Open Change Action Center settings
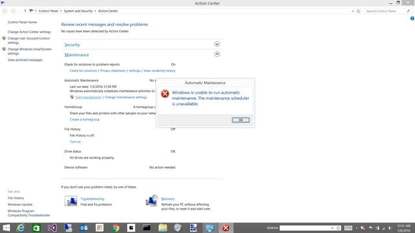The width and height of the screenshot is (415, 233). tap(29, 32)
